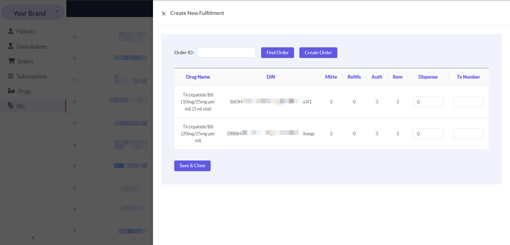Screen dimensions: 510x245
Task: Expand the Your Brand dropdown
Action: 57,11
